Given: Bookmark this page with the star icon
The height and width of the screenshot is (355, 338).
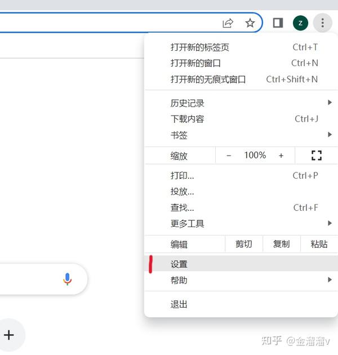Looking at the screenshot, I should (x=250, y=23).
